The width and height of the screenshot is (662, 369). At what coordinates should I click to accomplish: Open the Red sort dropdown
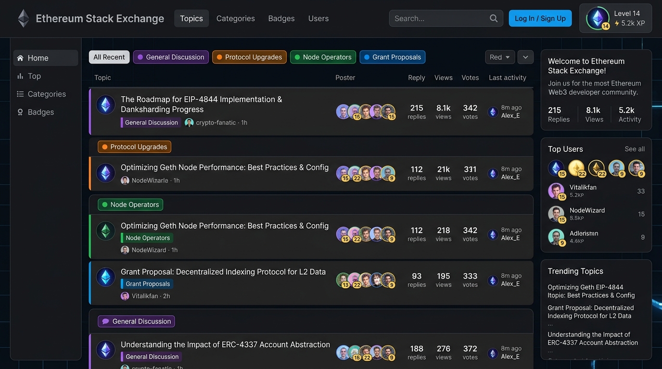point(500,57)
